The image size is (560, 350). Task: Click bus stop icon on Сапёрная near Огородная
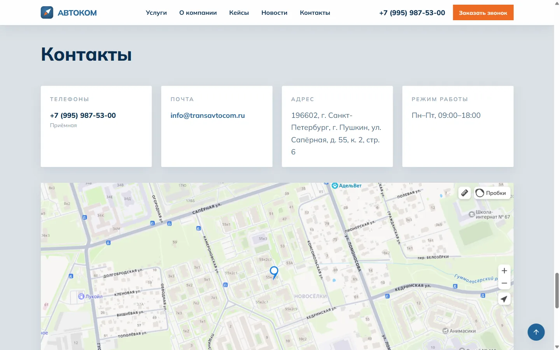click(152, 223)
